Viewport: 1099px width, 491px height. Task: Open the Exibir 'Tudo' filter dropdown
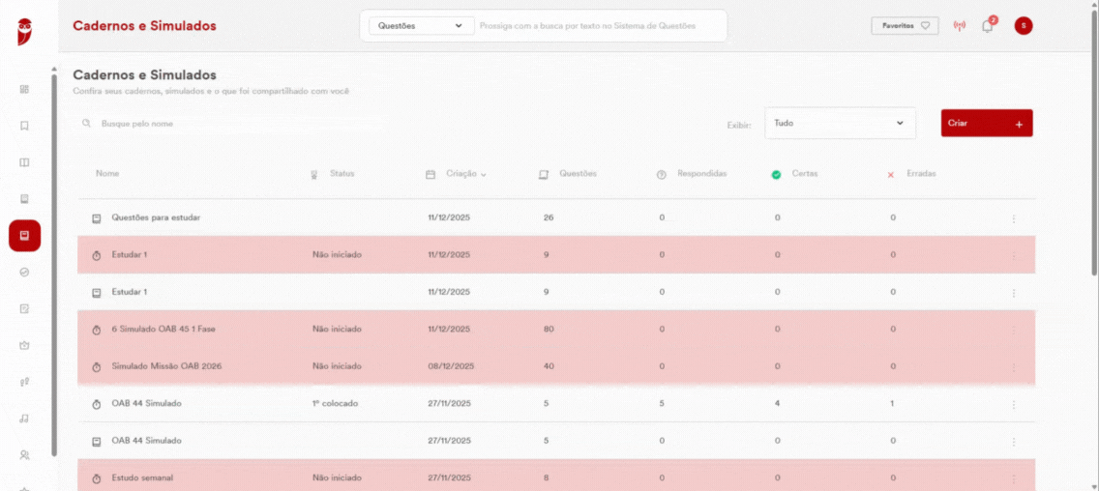[840, 124]
